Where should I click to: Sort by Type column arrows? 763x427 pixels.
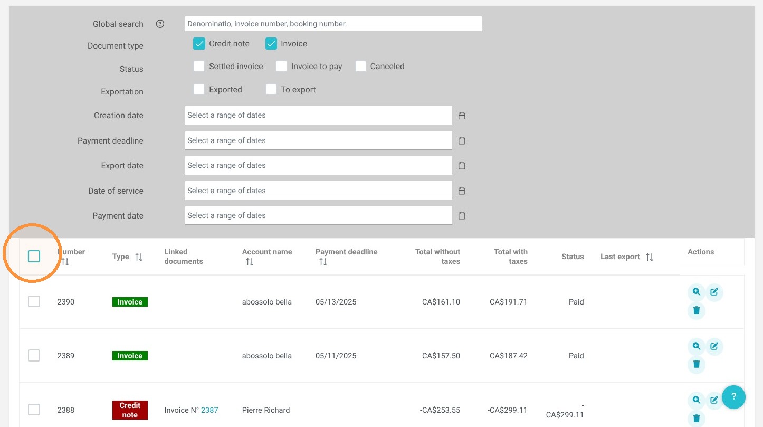pyautogui.click(x=139, y=257)
